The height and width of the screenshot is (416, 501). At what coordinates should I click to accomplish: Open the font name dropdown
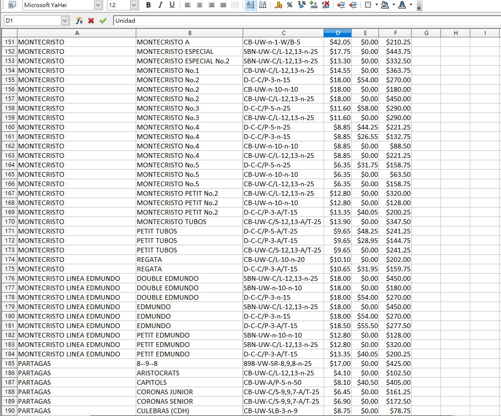(x=98, y=5)
